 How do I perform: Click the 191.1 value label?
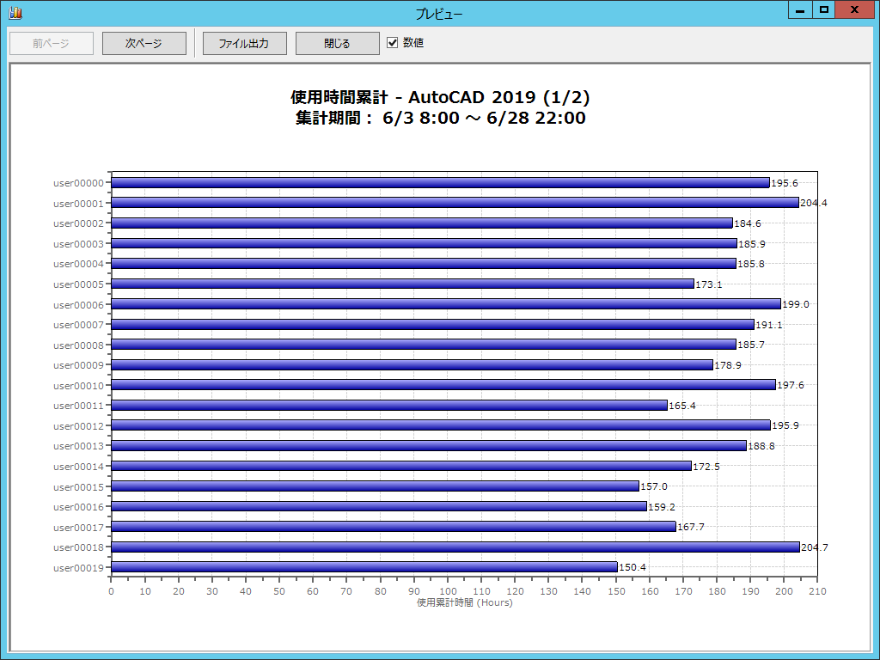click(x=769, y=325)
